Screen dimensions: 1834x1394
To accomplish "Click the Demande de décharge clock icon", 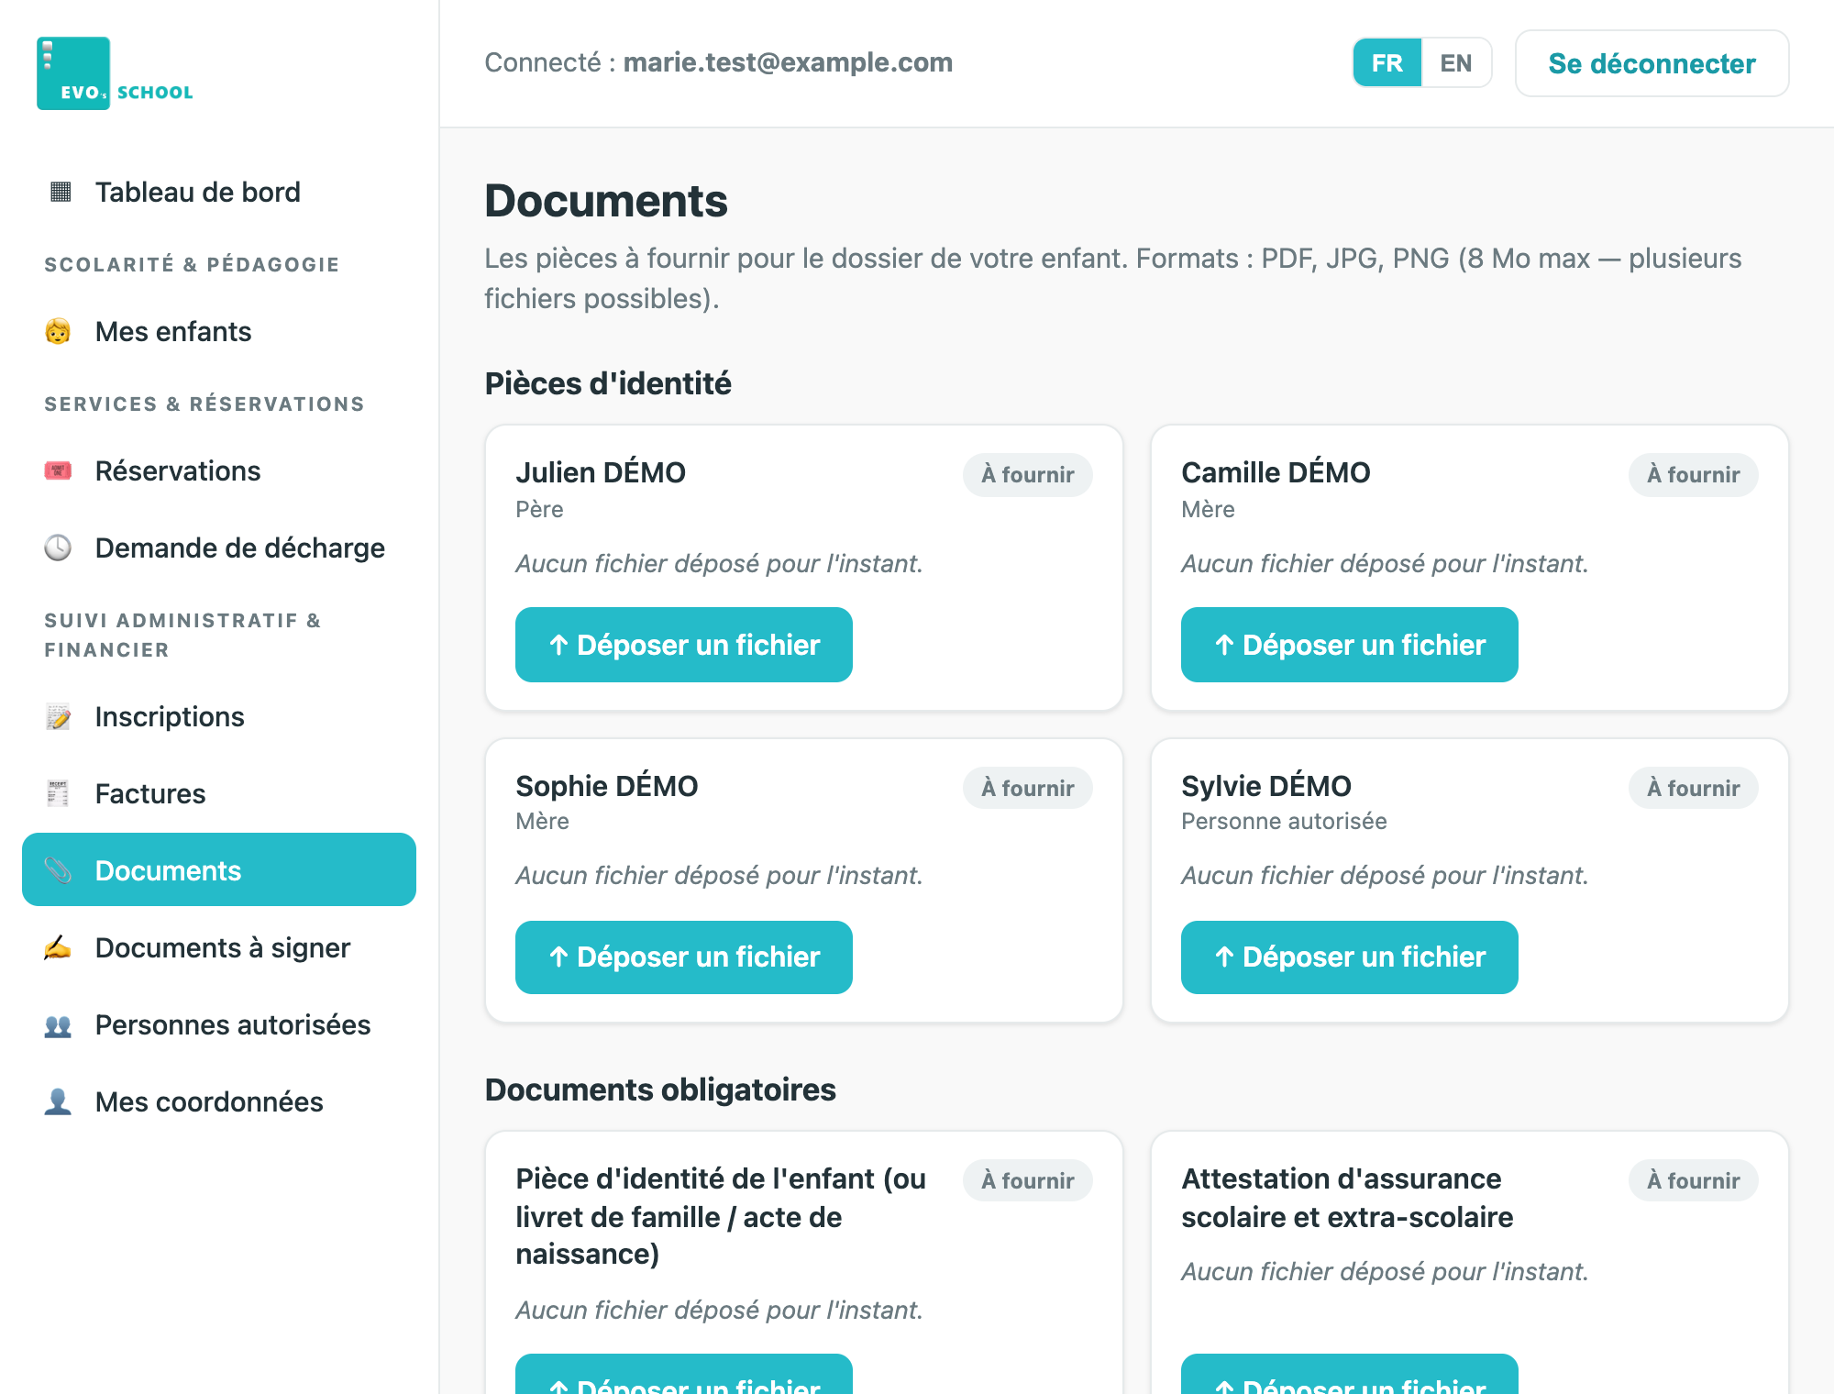I will 58,548.
